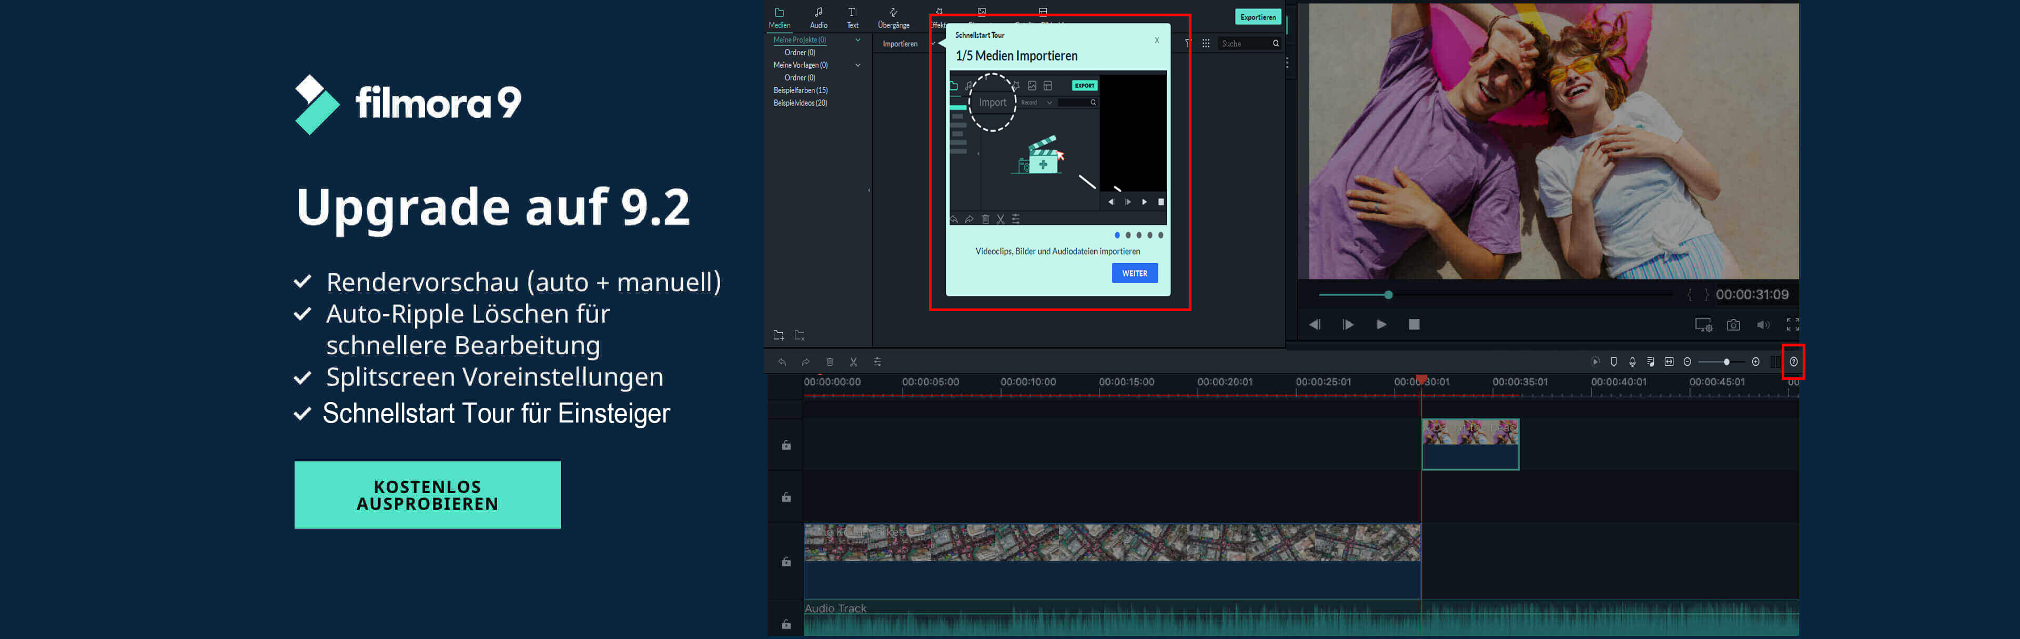Image resolution: width=2020 pixels, height=639 pixels.
Task: Open Beispielfarben (15) category
Action: pos(800,90)
